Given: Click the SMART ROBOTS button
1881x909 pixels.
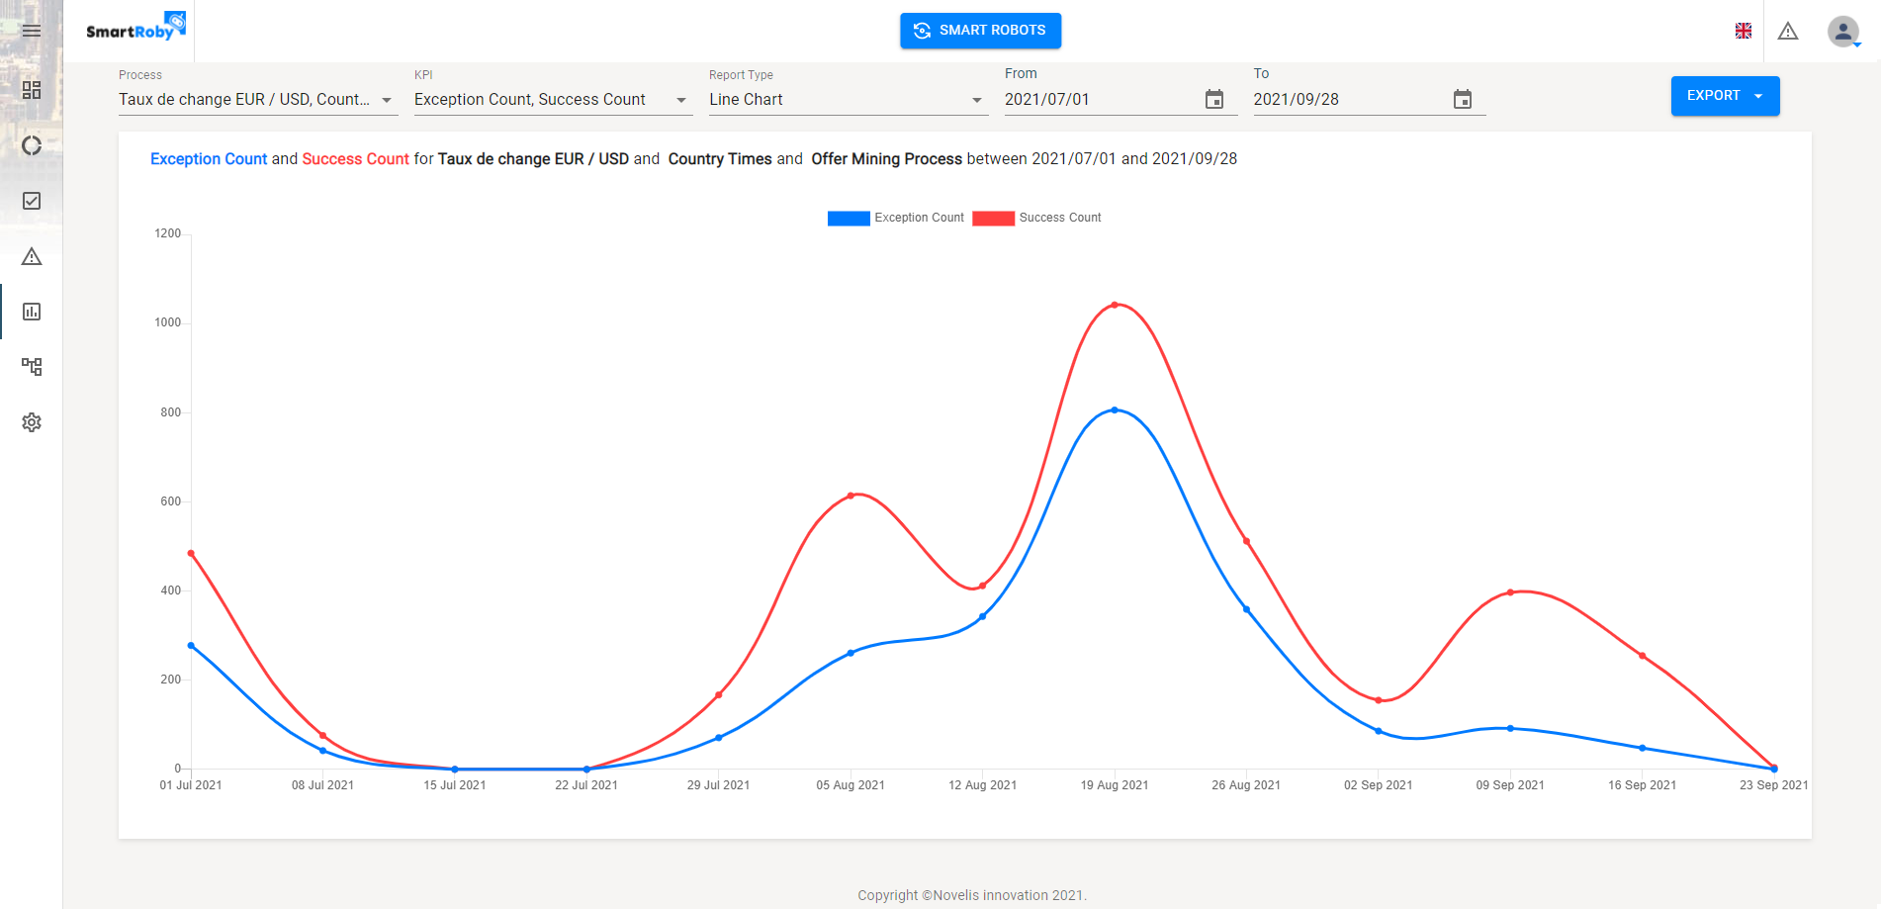Looking at the screenshot, I should pyautogui.click(x=980, y=31).
